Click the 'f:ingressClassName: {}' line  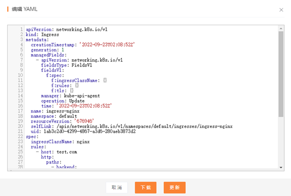[79, 81]
